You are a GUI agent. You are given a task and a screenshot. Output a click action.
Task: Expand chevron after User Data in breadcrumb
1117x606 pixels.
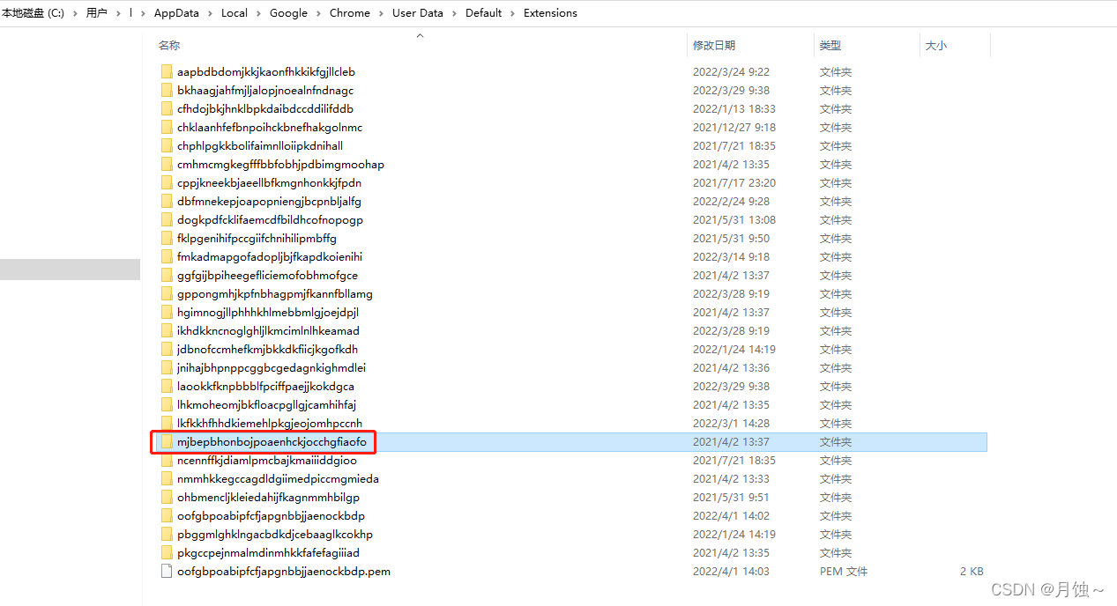coord(454,13)
